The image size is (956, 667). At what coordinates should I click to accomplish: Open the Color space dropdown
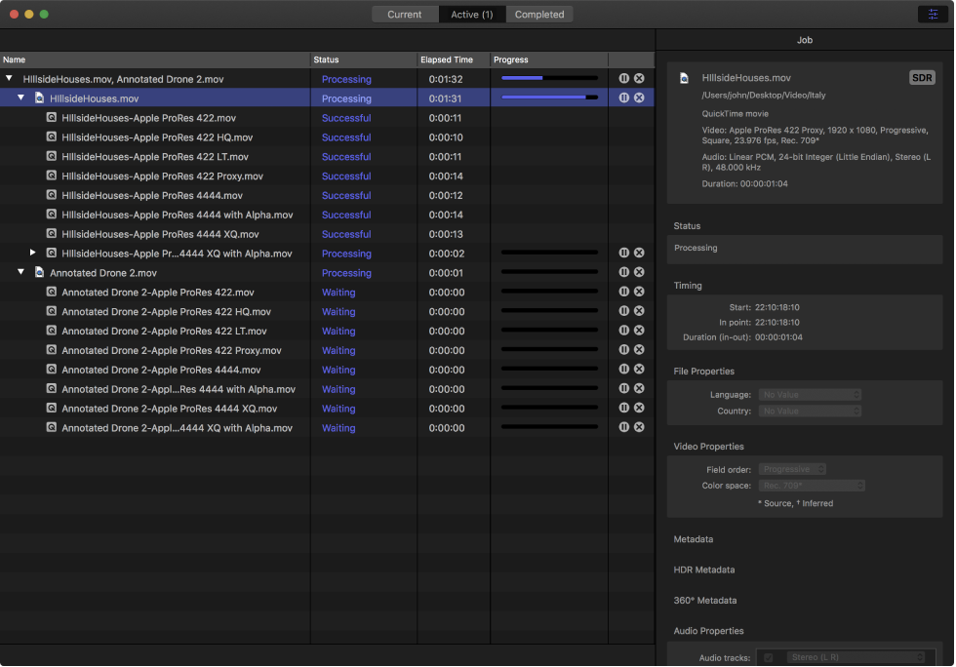(812, 486)
